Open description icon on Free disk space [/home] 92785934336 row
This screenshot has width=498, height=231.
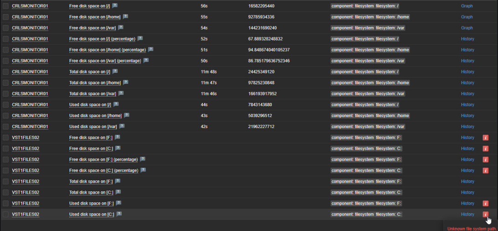pyautogui.click(x=125, y=16)
